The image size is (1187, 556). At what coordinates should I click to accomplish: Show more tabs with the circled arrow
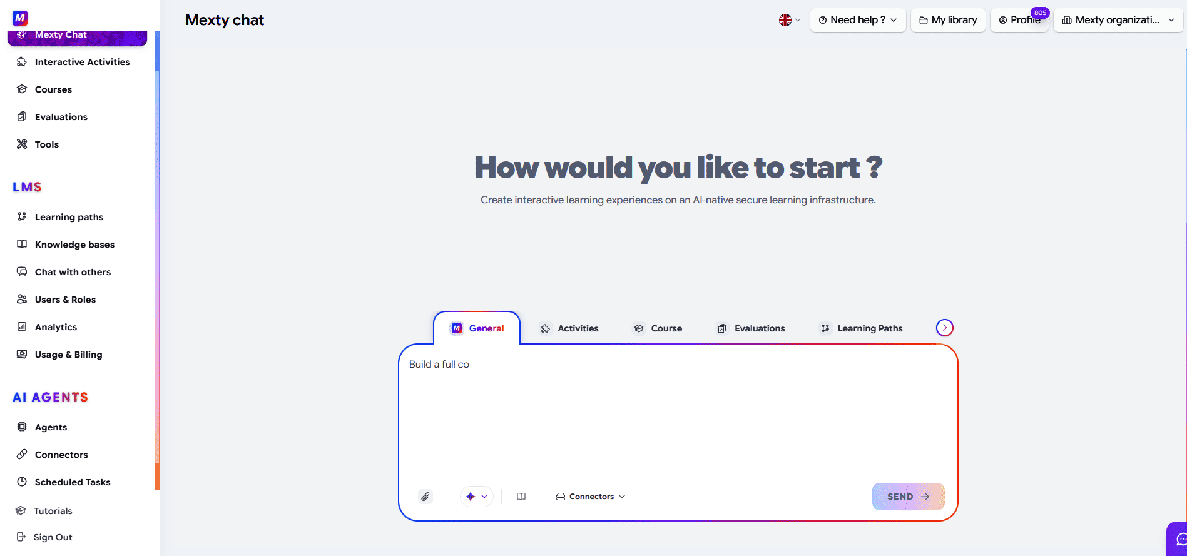coord(945,328)
